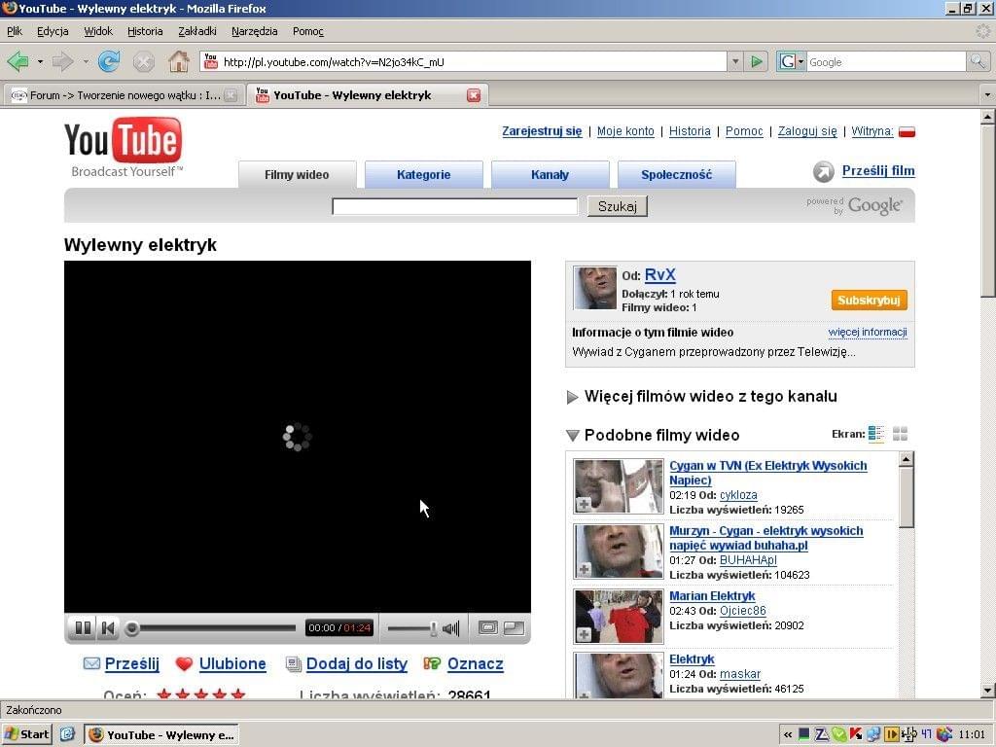Image resolution: width=996 pixels, height=747 pixels.
Task: Click the Polish flag site language icon
Action: [907, 132]
